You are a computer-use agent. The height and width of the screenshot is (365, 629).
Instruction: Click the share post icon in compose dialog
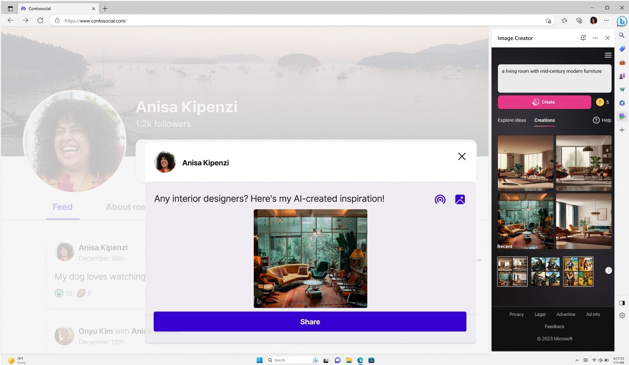pyautogui.click(x=440, y=199)
